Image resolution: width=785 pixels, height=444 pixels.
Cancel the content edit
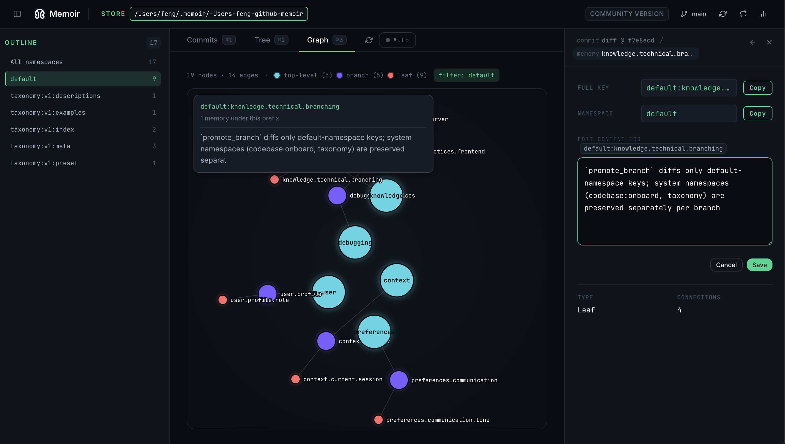click(x=726, y=265)
